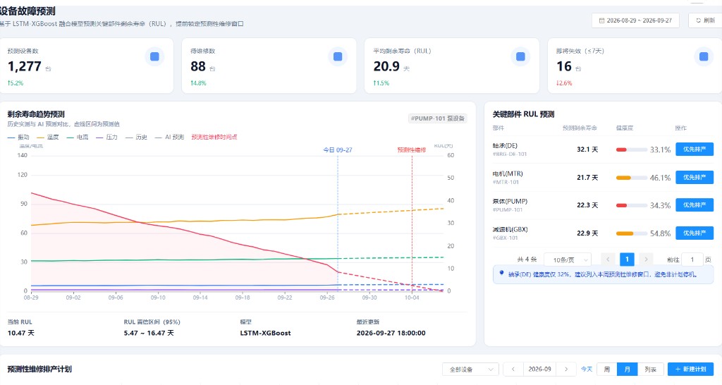The height and width of the screenshot is (385, 722).
Task: Click the timestamp 2026-09-27 18:00:00
Action: coord(391,333)
